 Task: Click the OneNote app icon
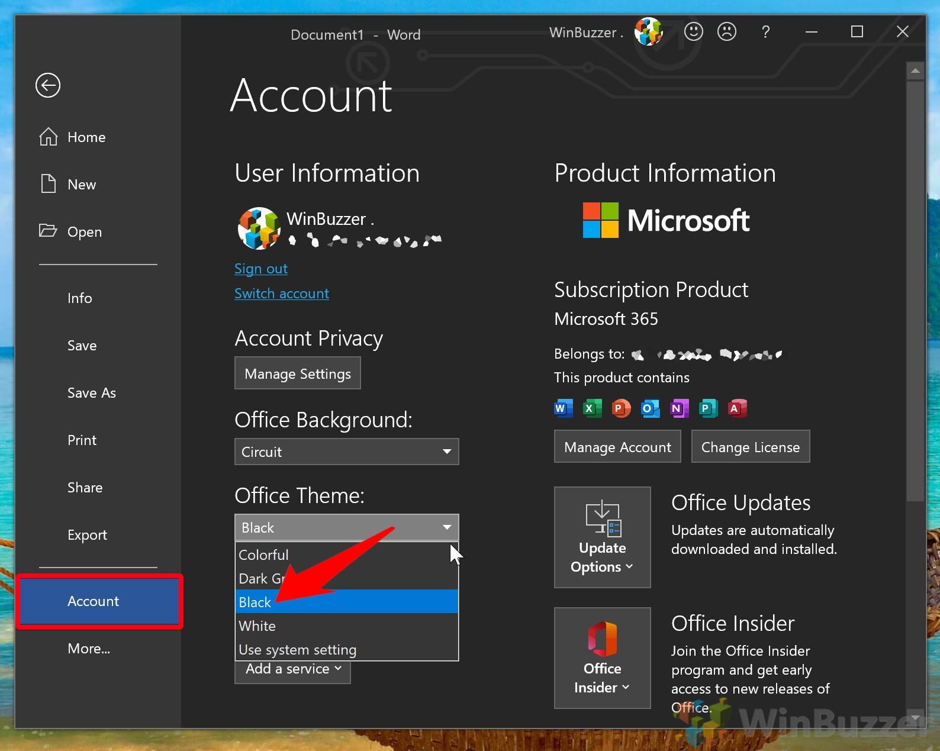point(679,408)
